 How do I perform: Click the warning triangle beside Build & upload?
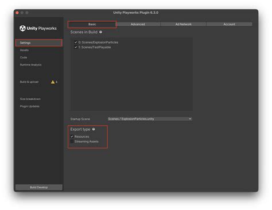click(53, 82)
